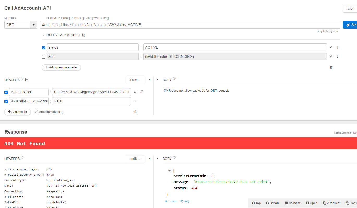Open all response JSON nodes
The image size is (357, 208).
pyautogui.click(x=312, y=203)
